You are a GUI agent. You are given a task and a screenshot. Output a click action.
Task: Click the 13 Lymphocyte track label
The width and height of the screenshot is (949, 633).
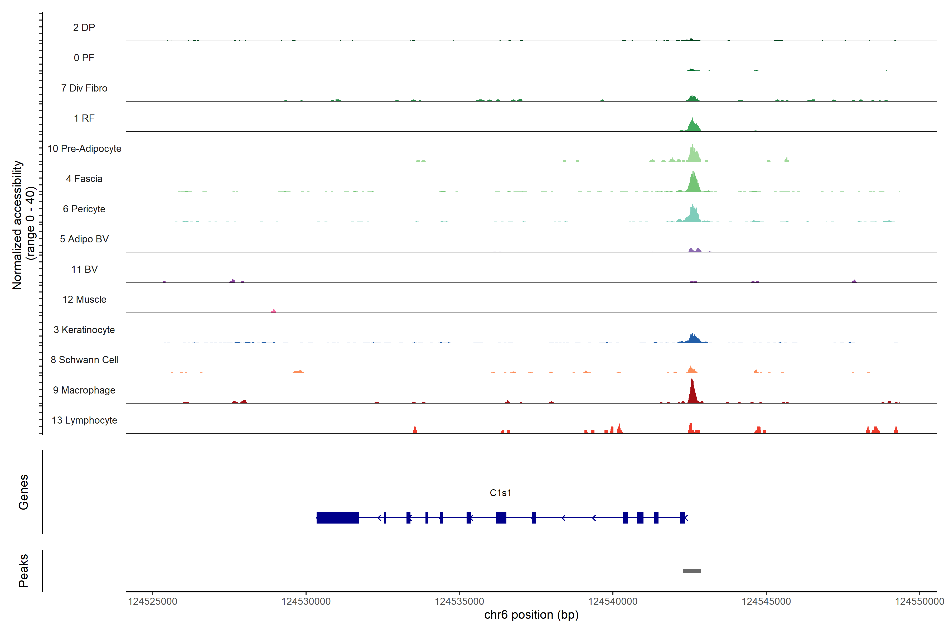[x=84, y=420]
